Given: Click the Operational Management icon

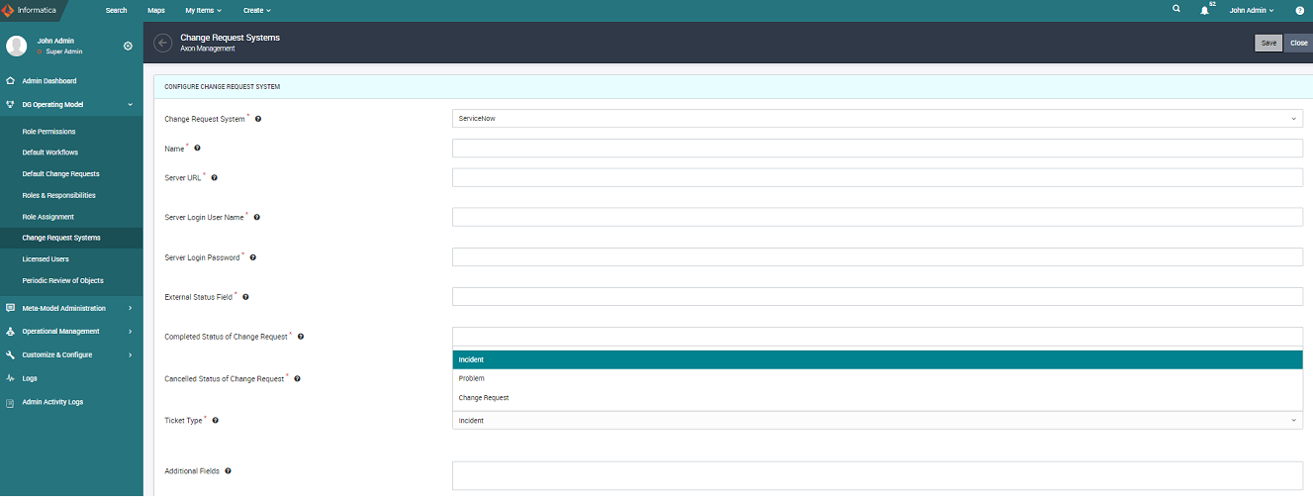Looking at the screenshot, I should pos(10,332).
